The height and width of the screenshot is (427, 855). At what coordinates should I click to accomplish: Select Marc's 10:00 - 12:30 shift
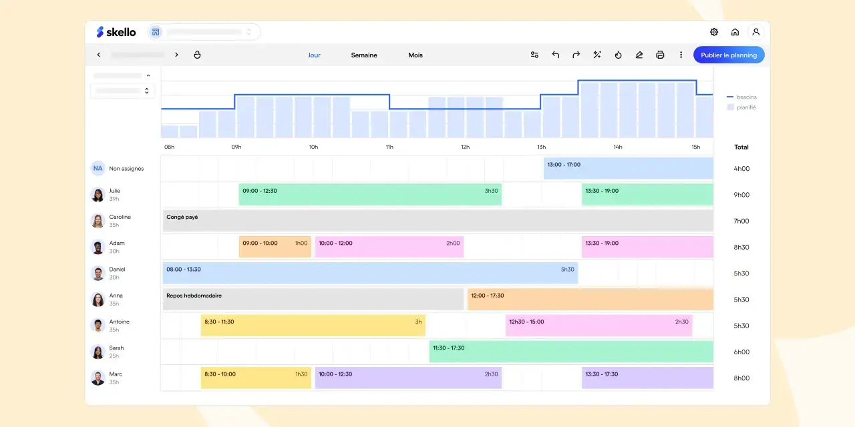point(408,378)
